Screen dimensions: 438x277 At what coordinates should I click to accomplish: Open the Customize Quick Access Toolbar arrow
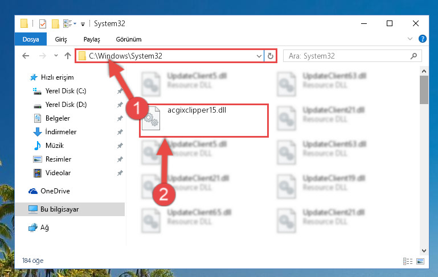pyautogui.click(x=83, y=24)
